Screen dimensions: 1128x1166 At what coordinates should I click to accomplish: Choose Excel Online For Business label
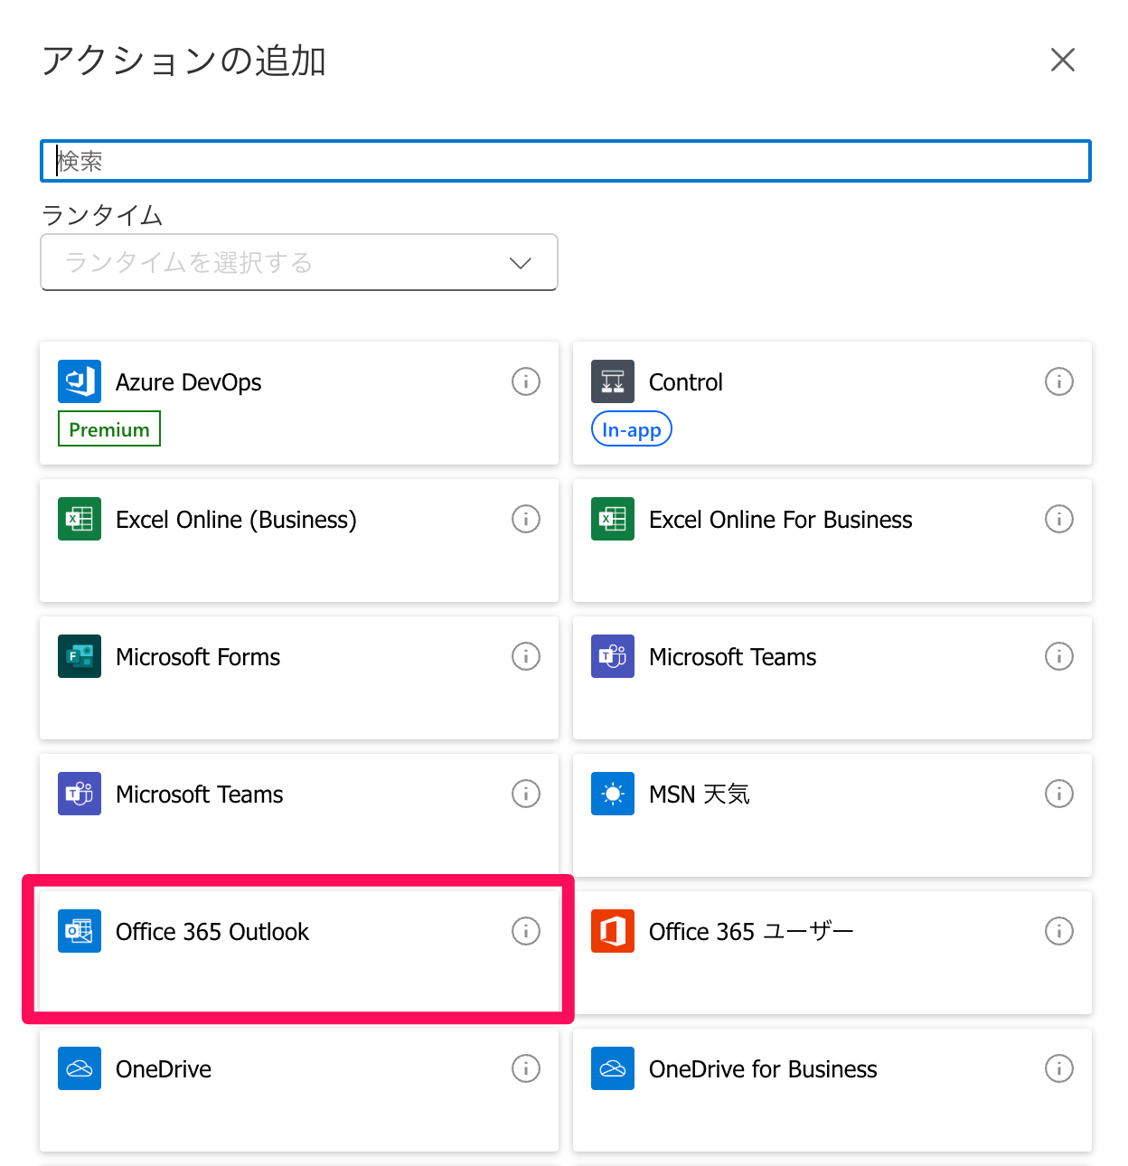[781, 520]
